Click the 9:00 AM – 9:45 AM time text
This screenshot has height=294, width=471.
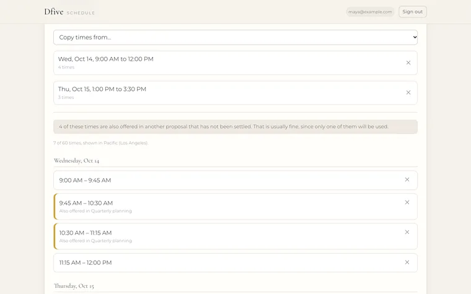click(x=85, y=180)
